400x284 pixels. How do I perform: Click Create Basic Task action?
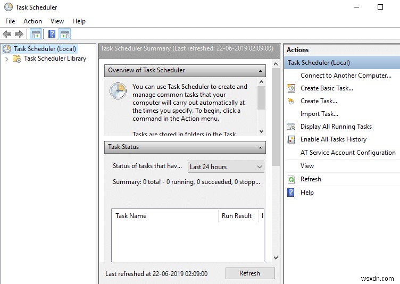(x=327, y=88)
